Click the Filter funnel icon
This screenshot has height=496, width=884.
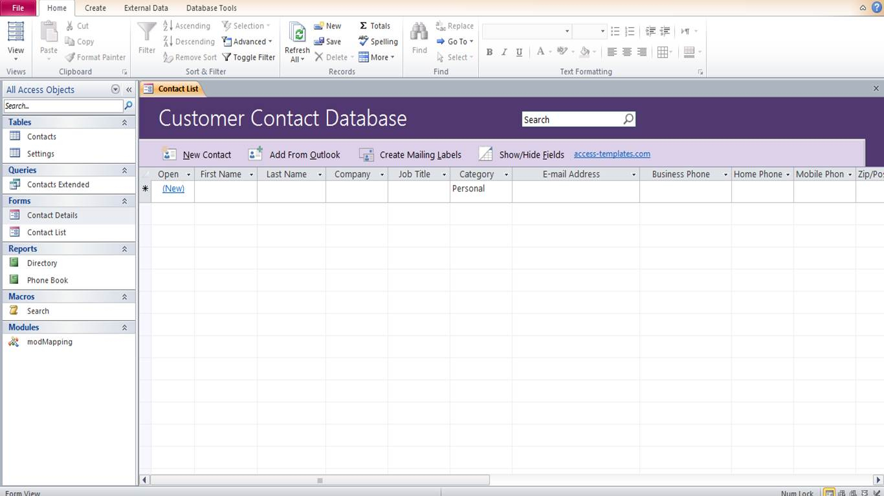[147, 33]
